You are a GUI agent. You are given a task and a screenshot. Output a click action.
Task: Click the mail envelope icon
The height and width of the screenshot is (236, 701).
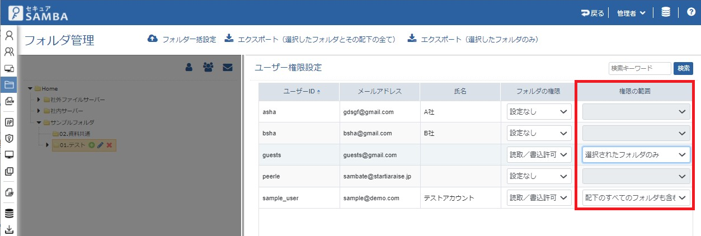[x=227, y=68]
